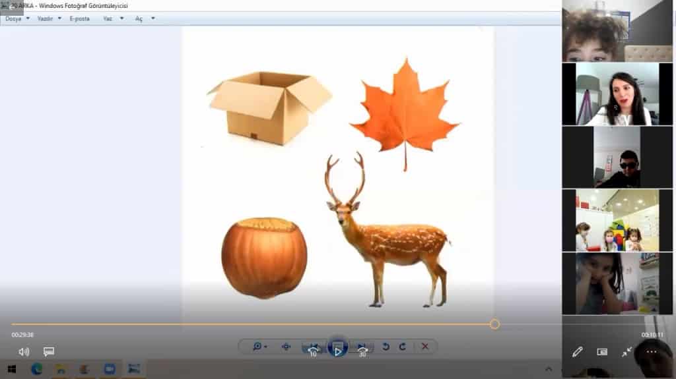Show hidden system tray icons chevron
Screen dimensions: 676x379
549,369
